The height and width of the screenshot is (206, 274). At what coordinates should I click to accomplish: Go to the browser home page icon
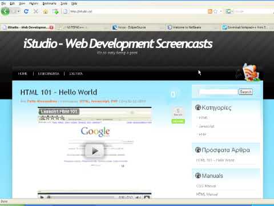[45, 11]
